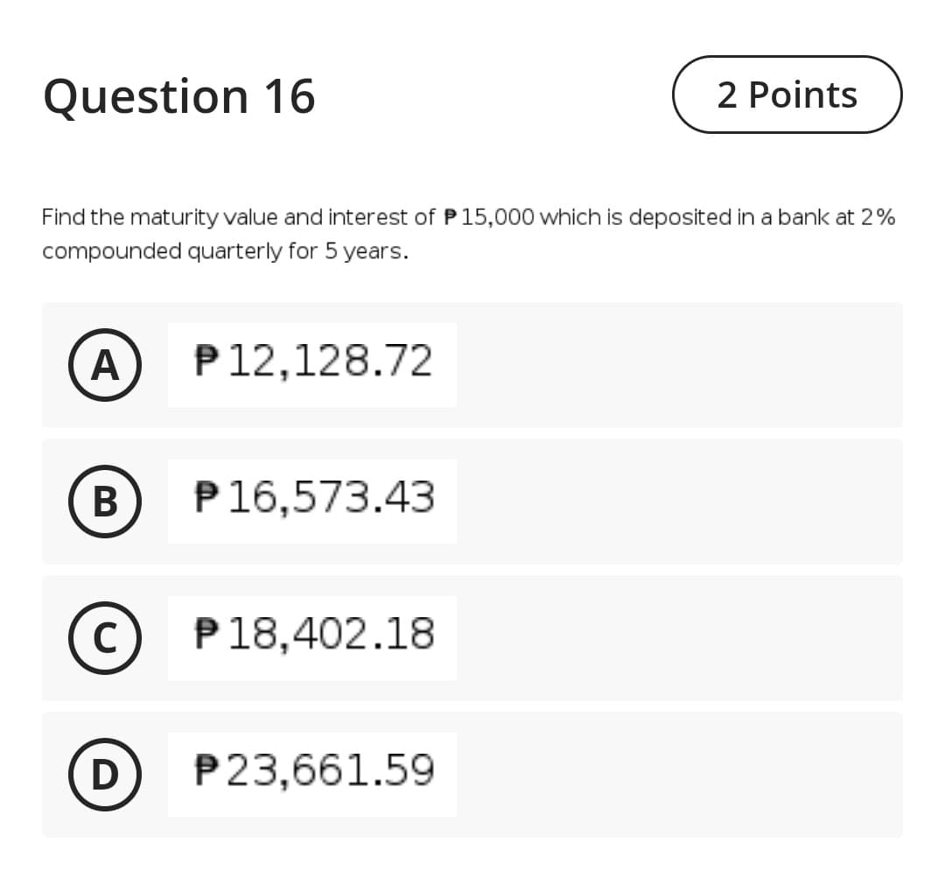Select the entire option B answer row

472,502
